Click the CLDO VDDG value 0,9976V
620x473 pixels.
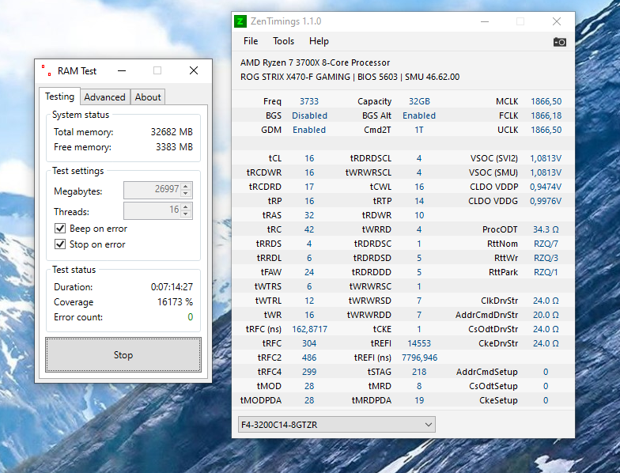pos(546,201)
